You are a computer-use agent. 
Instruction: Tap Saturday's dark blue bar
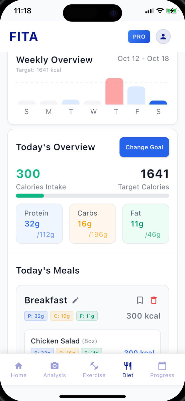(x=158, y=103)
